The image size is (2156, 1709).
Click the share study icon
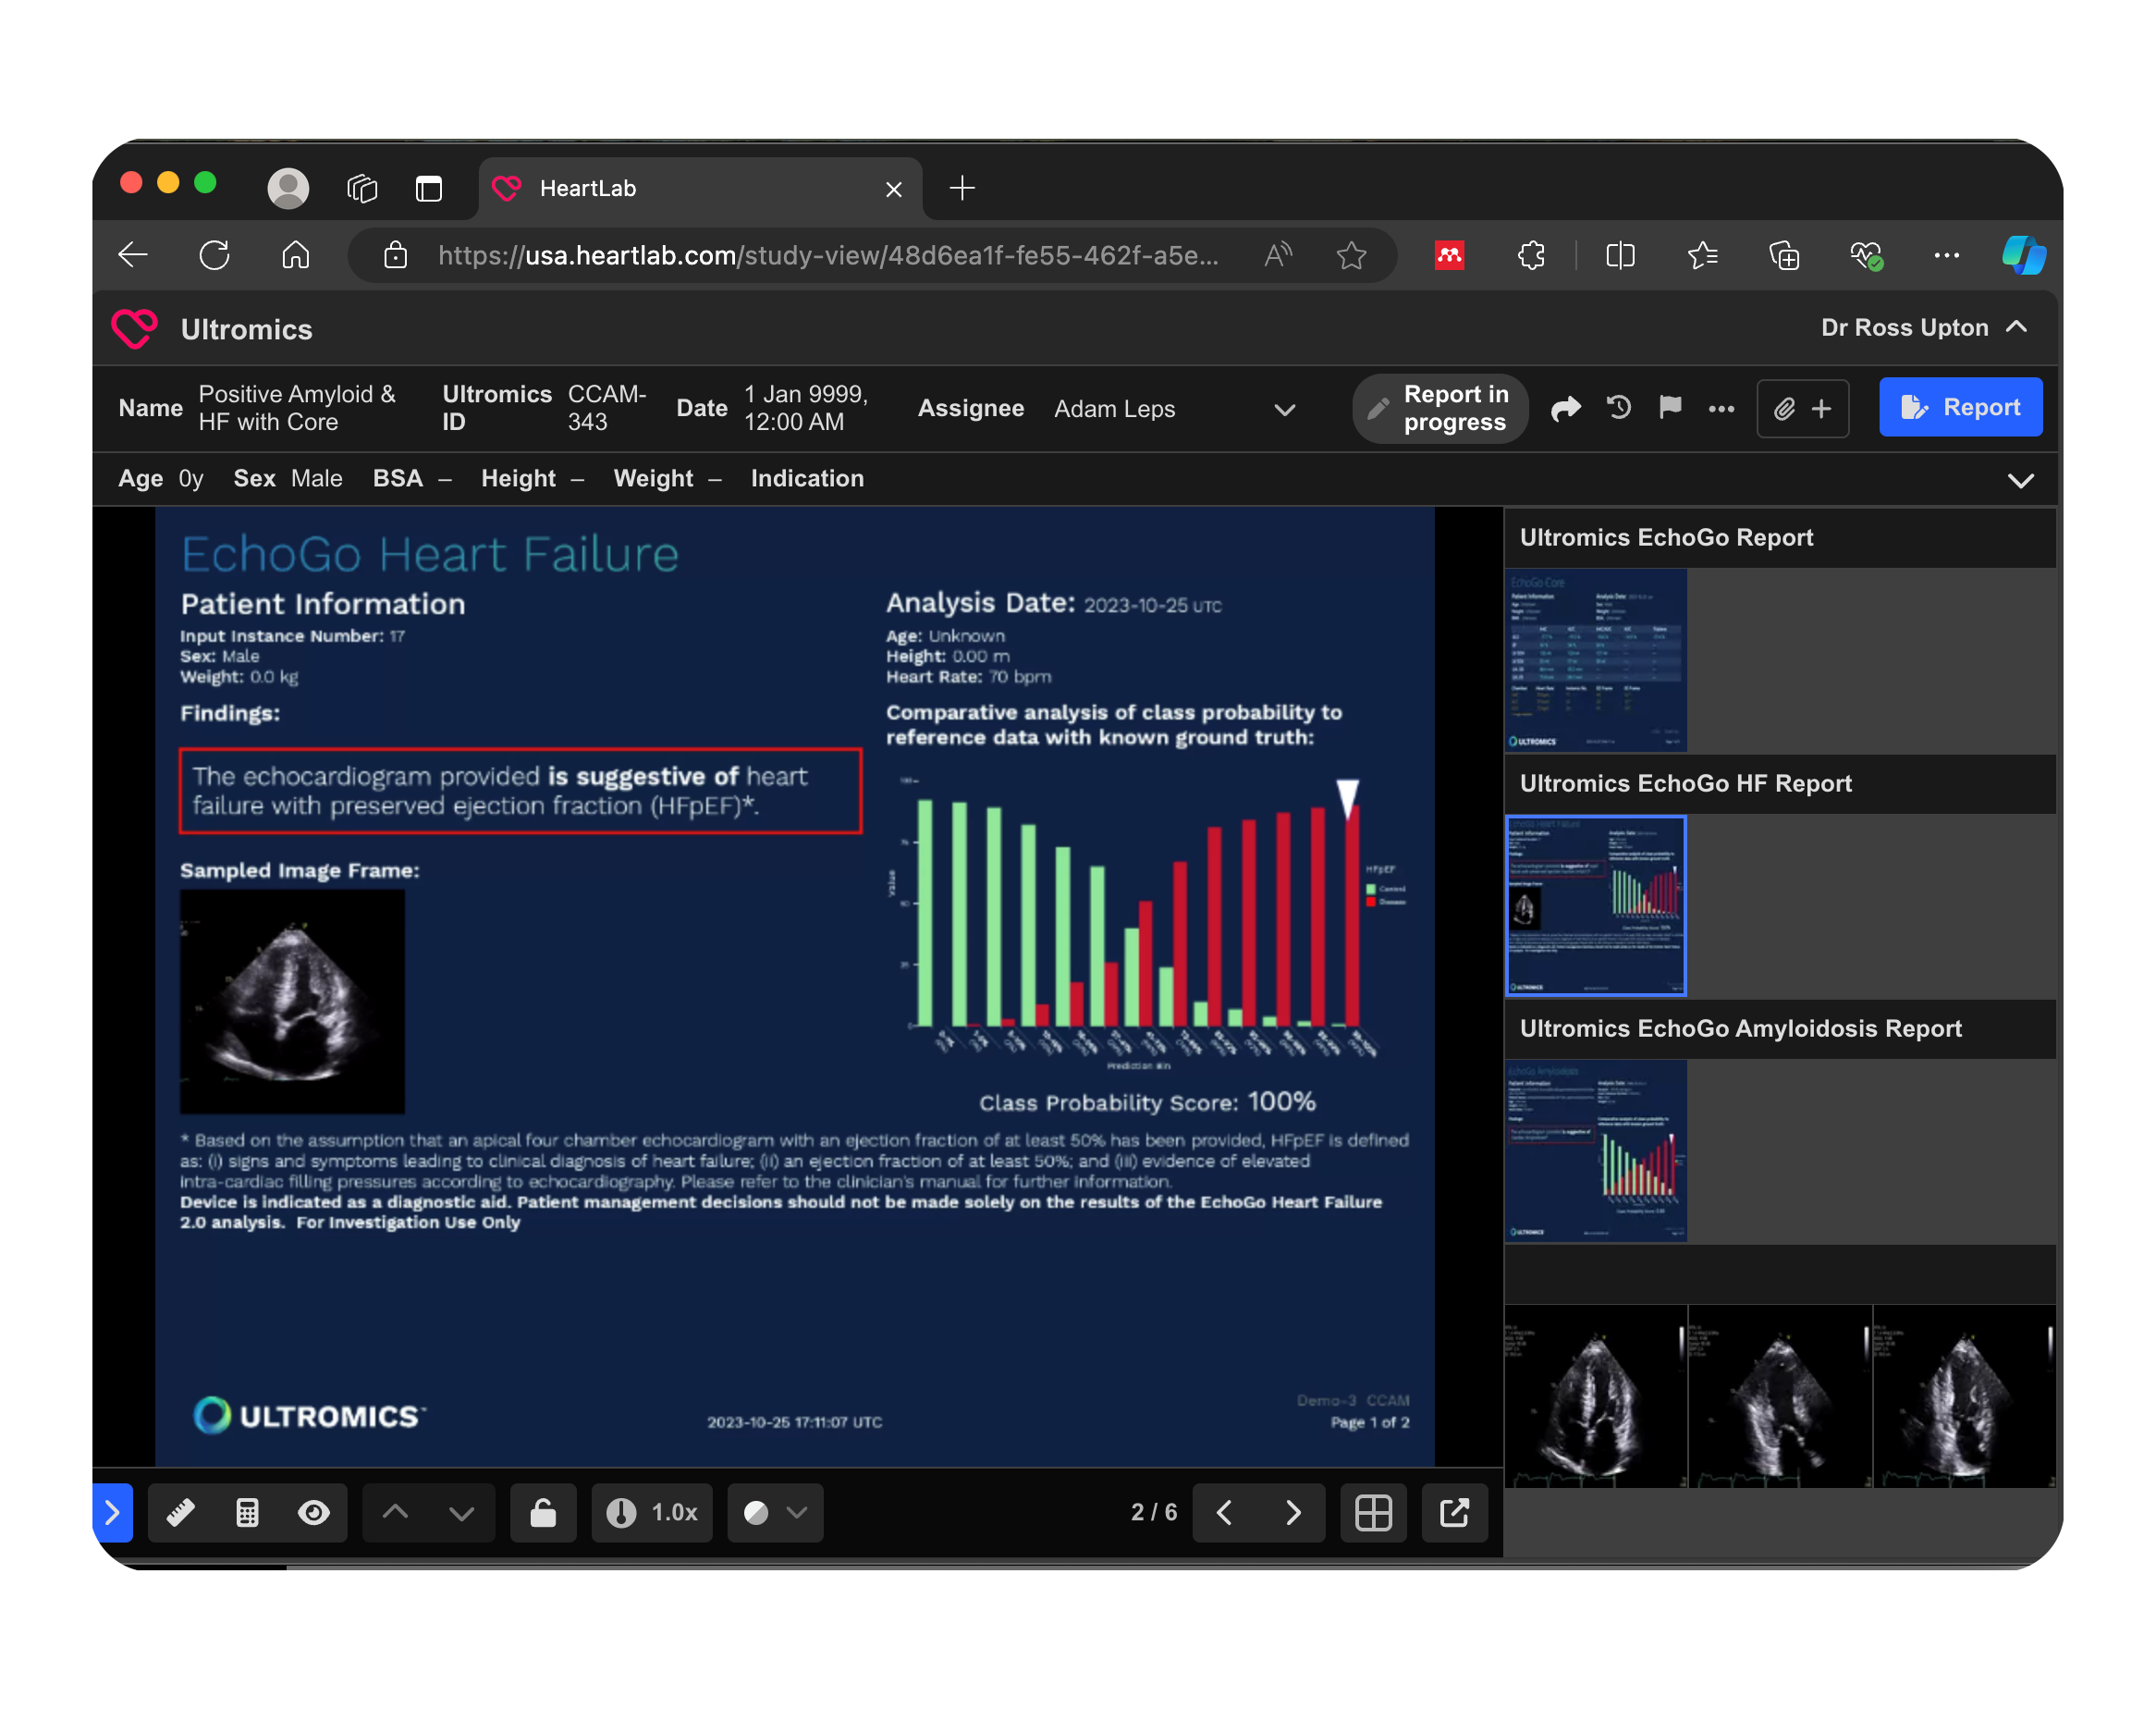click(1567, 408)
